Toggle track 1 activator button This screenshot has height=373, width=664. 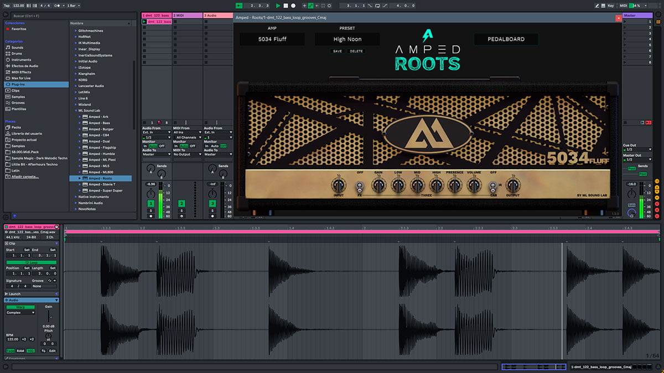(x=151, y=204)
